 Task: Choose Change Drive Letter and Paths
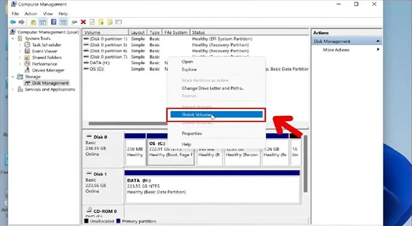[212, 88]
